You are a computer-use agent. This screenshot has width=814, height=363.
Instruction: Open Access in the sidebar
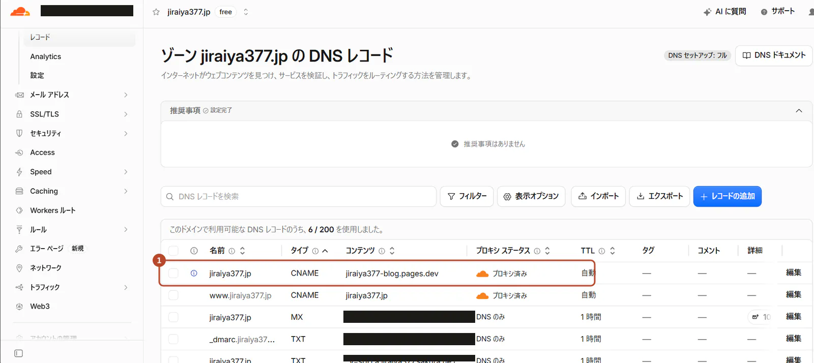[x=42, y=153]
